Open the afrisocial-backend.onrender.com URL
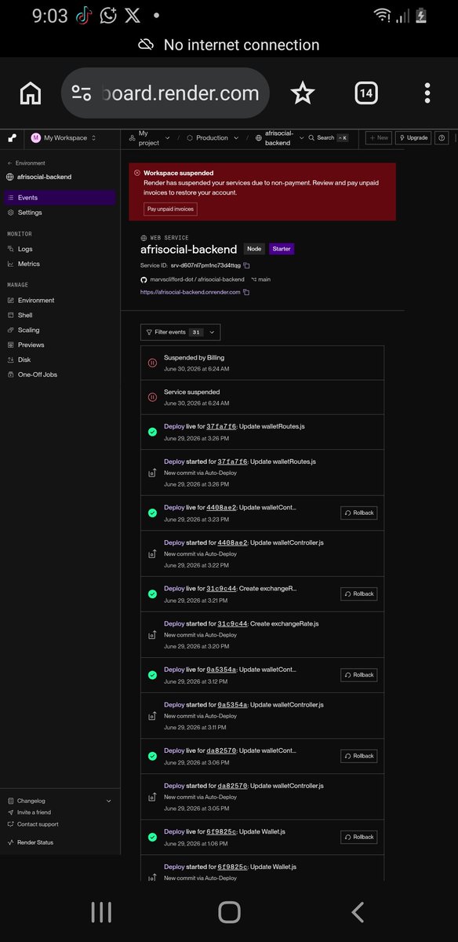The image size is (458, 942). (x=191, y=292)
